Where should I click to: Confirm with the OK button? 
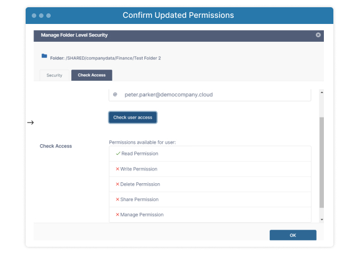293,235
